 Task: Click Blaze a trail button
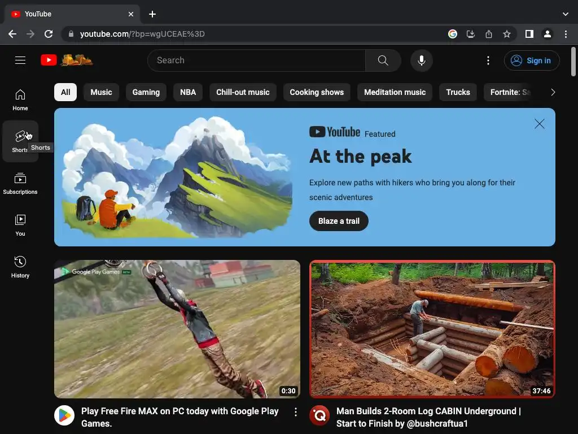click(x=339, y=221)
